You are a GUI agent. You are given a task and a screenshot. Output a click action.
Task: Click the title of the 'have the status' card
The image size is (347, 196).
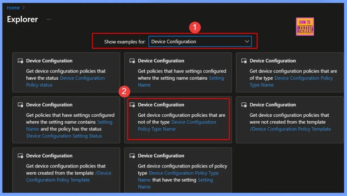pyautogui.click(x=49, y=61)
